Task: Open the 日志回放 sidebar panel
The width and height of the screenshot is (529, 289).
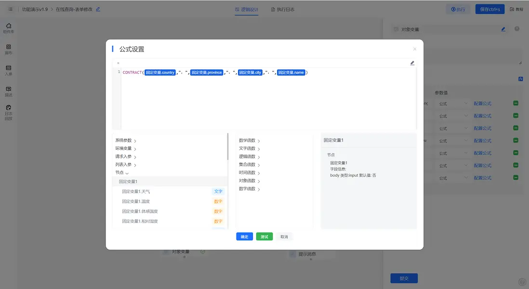Action: click(x=9, y=113)
